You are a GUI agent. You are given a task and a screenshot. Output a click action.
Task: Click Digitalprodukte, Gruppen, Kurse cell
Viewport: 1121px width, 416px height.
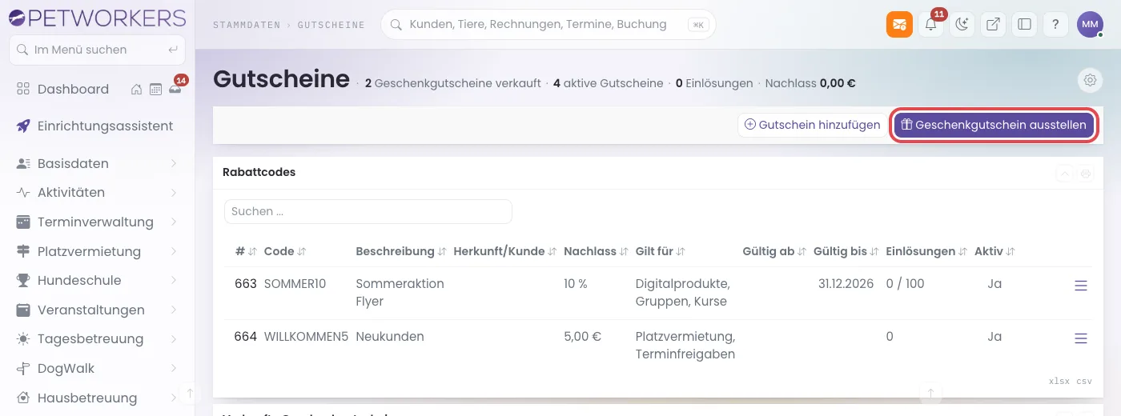click(x=682, y=293)
